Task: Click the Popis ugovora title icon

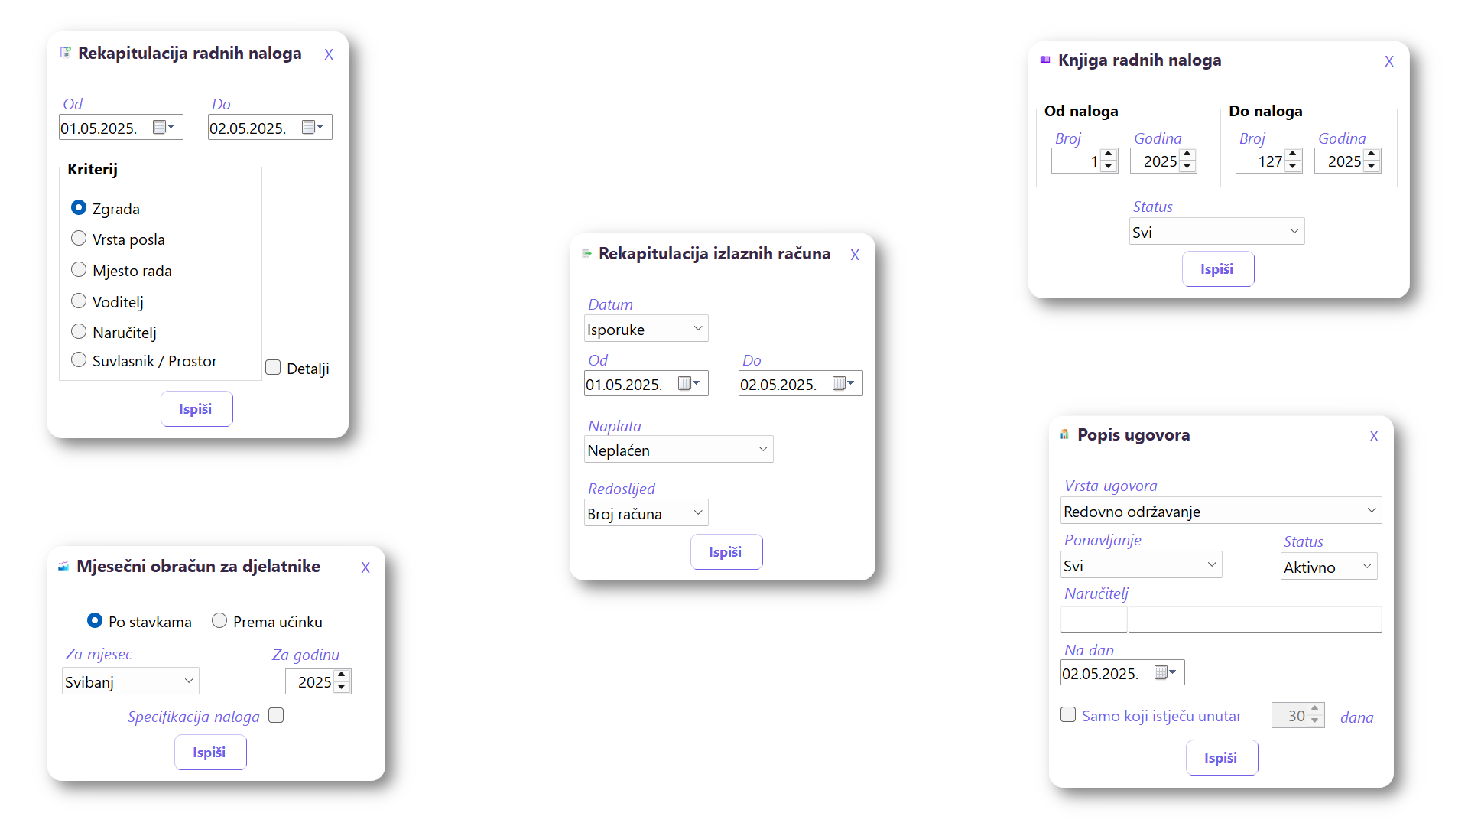Action: (x=1064, y=434)
